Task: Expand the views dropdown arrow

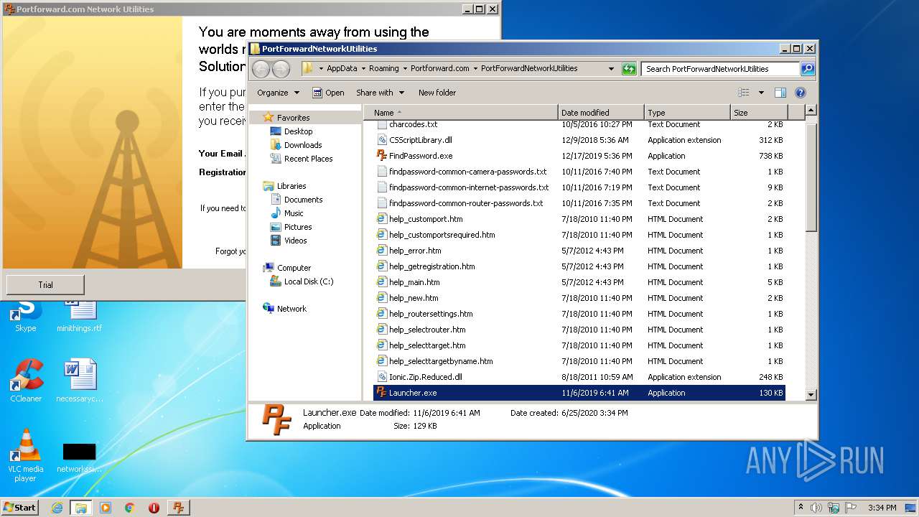Action: click(761, 93)
